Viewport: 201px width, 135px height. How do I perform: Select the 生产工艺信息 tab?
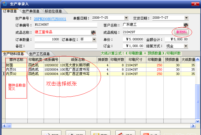(x=39, y=54)
